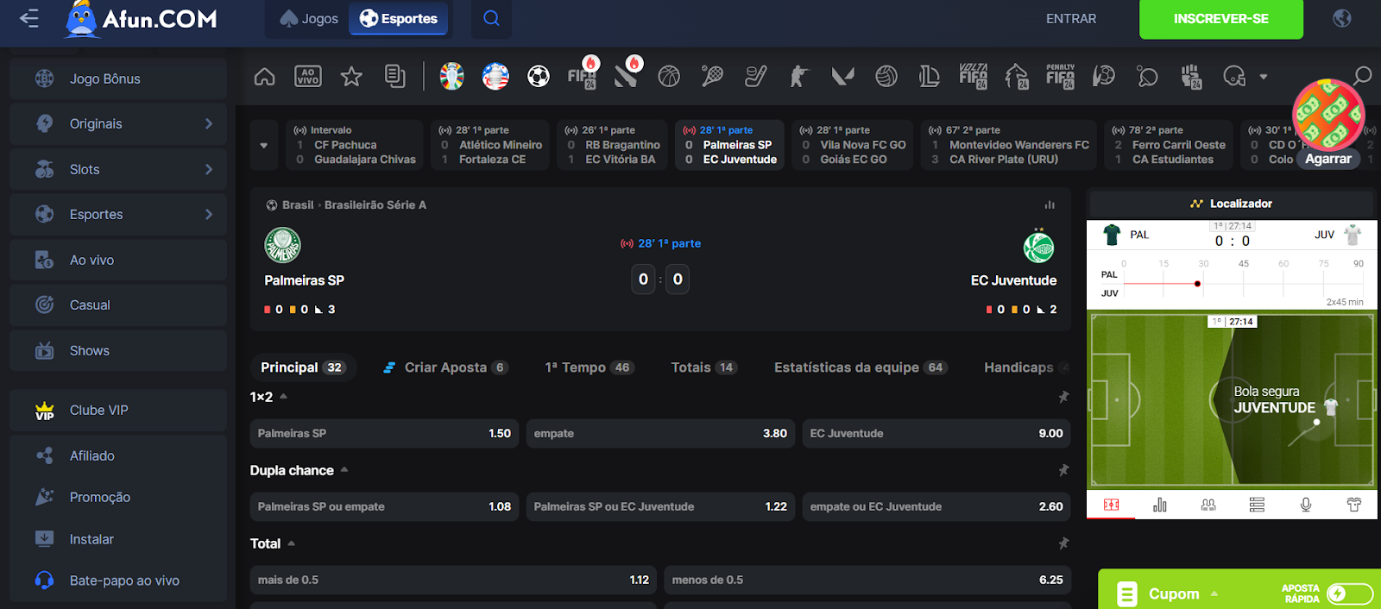Image resolution: width=1381 pixels, height=609 pixels.
Task: Expand the Slots sidebar menu
Action: [x=208, y=170]
